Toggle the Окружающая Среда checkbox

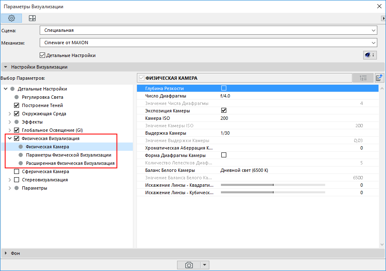[x=17, y=114]
